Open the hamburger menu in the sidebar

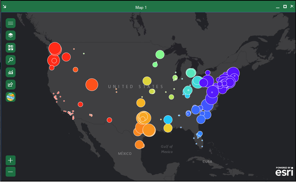(10, 23)
